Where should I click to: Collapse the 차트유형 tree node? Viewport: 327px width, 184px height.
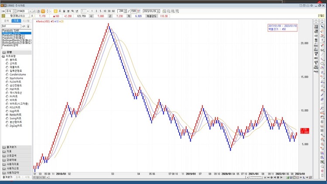[x=3, y=56]
